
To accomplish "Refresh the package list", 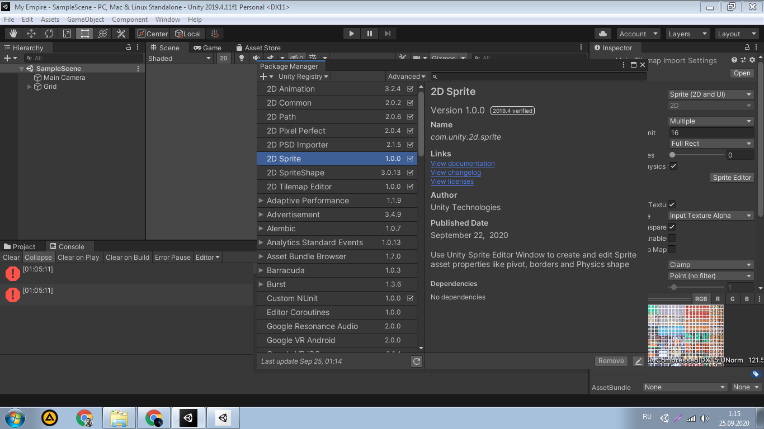I will [417, 361].
